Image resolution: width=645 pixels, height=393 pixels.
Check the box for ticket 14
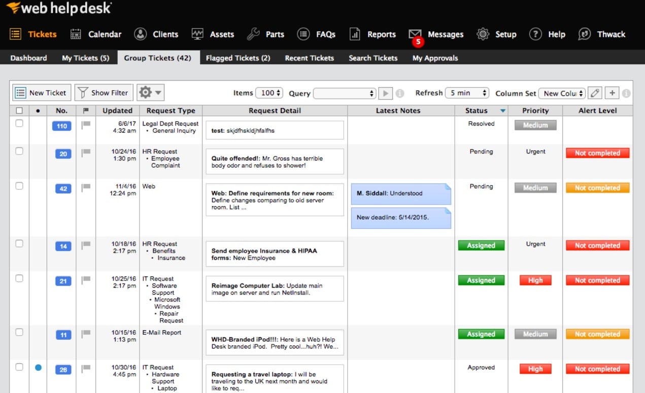(19, 244)
